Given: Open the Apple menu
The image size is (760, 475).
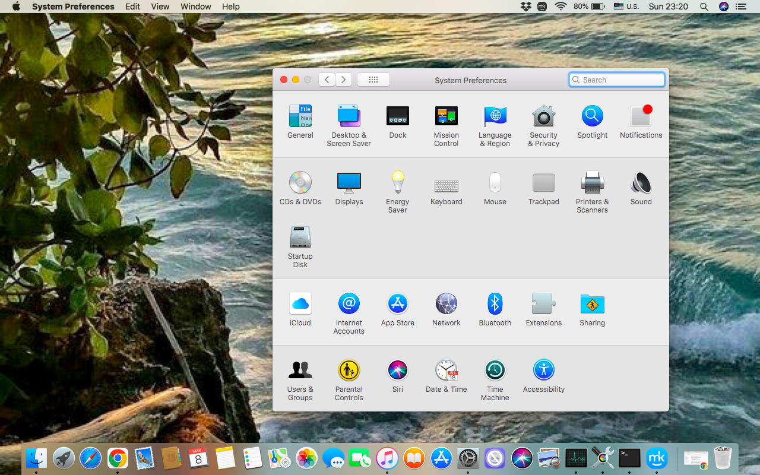Looking at the screenshot, I should click(x=15, y=7).
